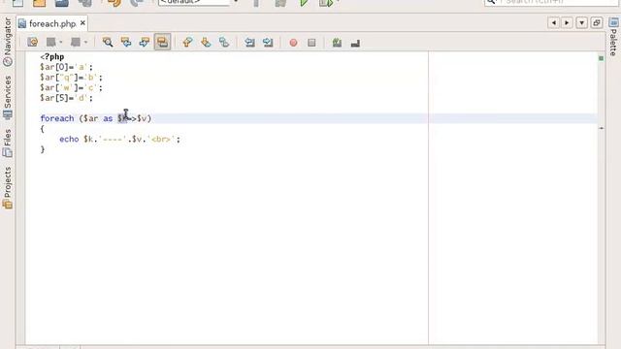Run the project with green play icon
This screenshot has width=621, height=349.
(x=304, y=3)
